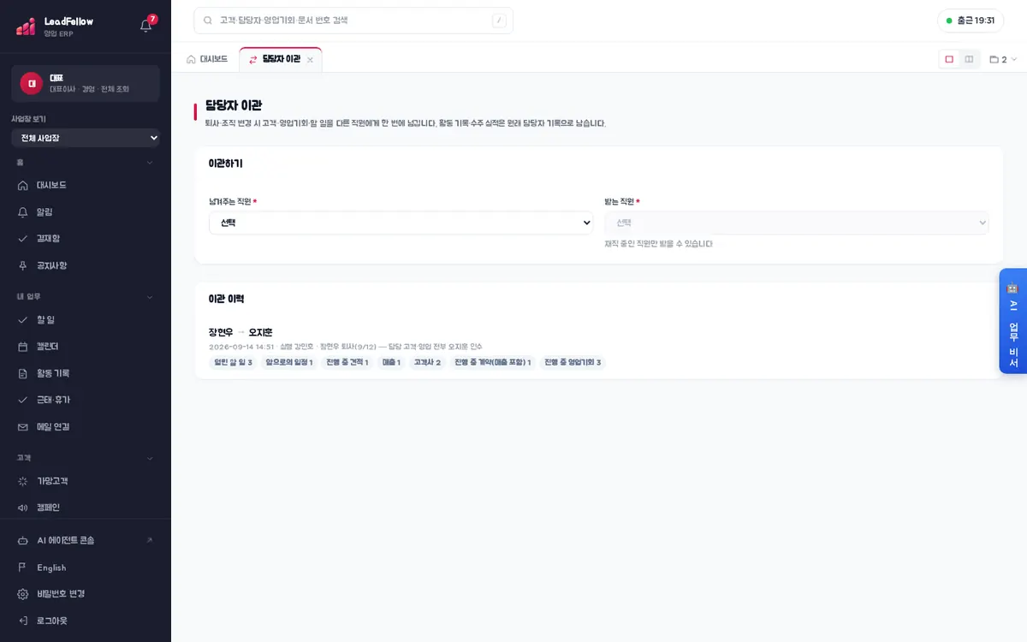Collapse the 고객 sidebar section

click(86, 458)
